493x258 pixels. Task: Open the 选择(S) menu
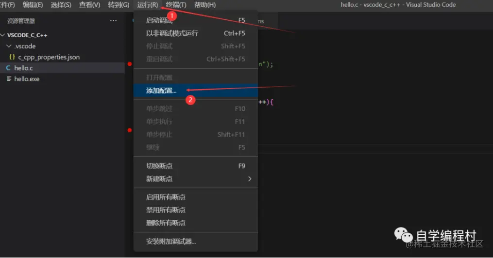coord(61,5)
